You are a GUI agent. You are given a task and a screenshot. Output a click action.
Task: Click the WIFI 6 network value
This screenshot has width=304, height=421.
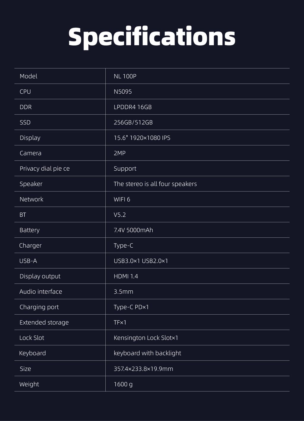(122, 199)
